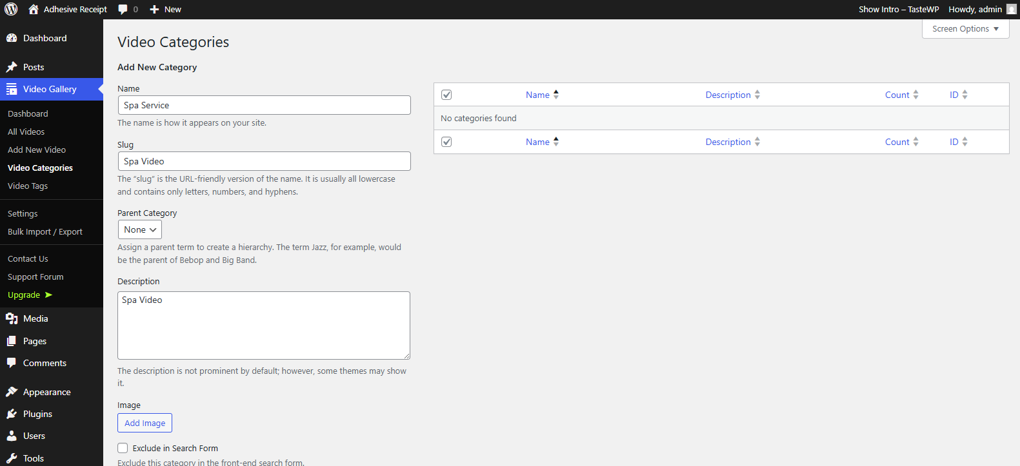Enable Exclude in Search Form checkbox

tap(123, 448)
